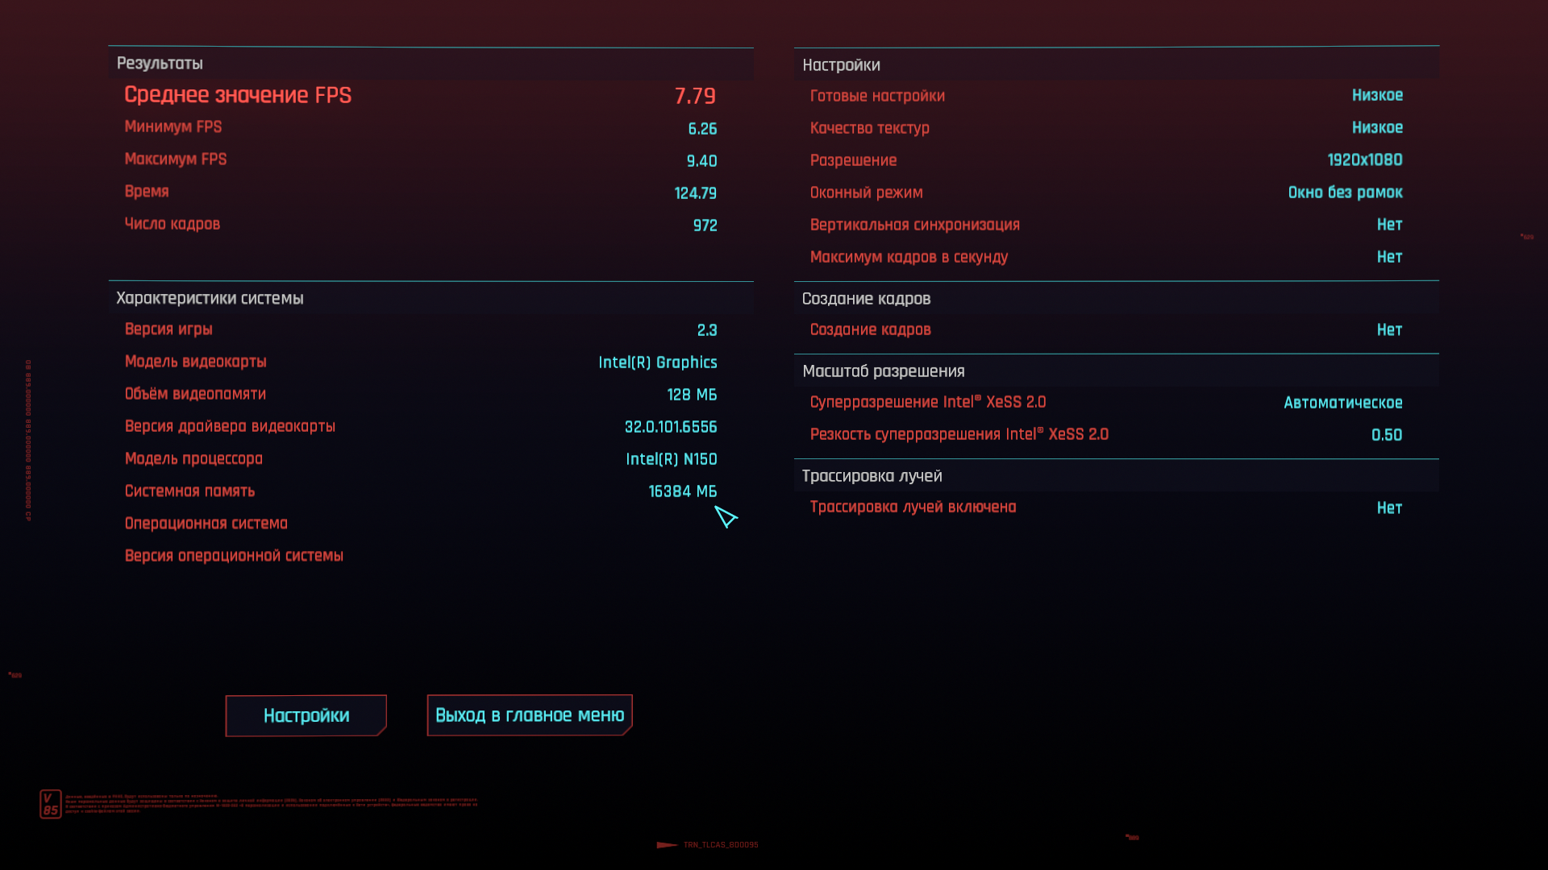Click the Создание кадров row value Нет
Screen dimensions: 1548x870
[x=1389, y=329]
